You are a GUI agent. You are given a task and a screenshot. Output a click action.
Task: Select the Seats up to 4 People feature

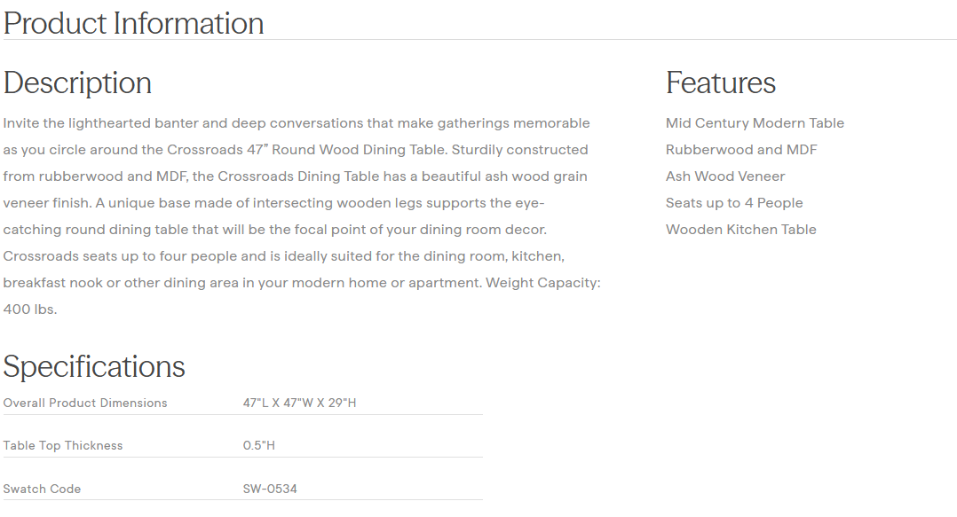(x=734, y=203)
